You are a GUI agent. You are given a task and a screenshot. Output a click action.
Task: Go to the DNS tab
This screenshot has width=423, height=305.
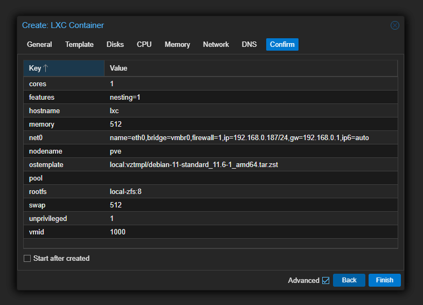tap(249, 45)
